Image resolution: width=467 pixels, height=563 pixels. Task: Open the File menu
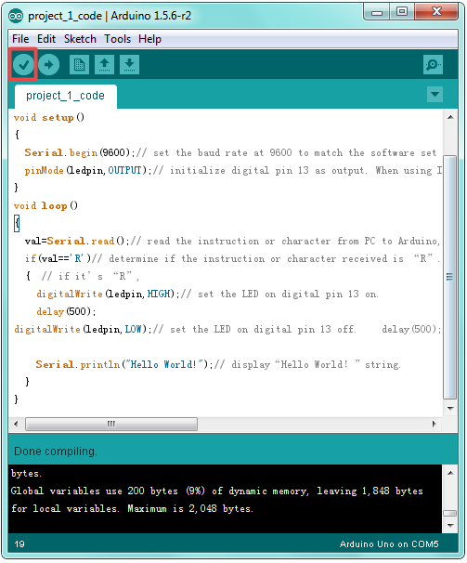[20, 39]
